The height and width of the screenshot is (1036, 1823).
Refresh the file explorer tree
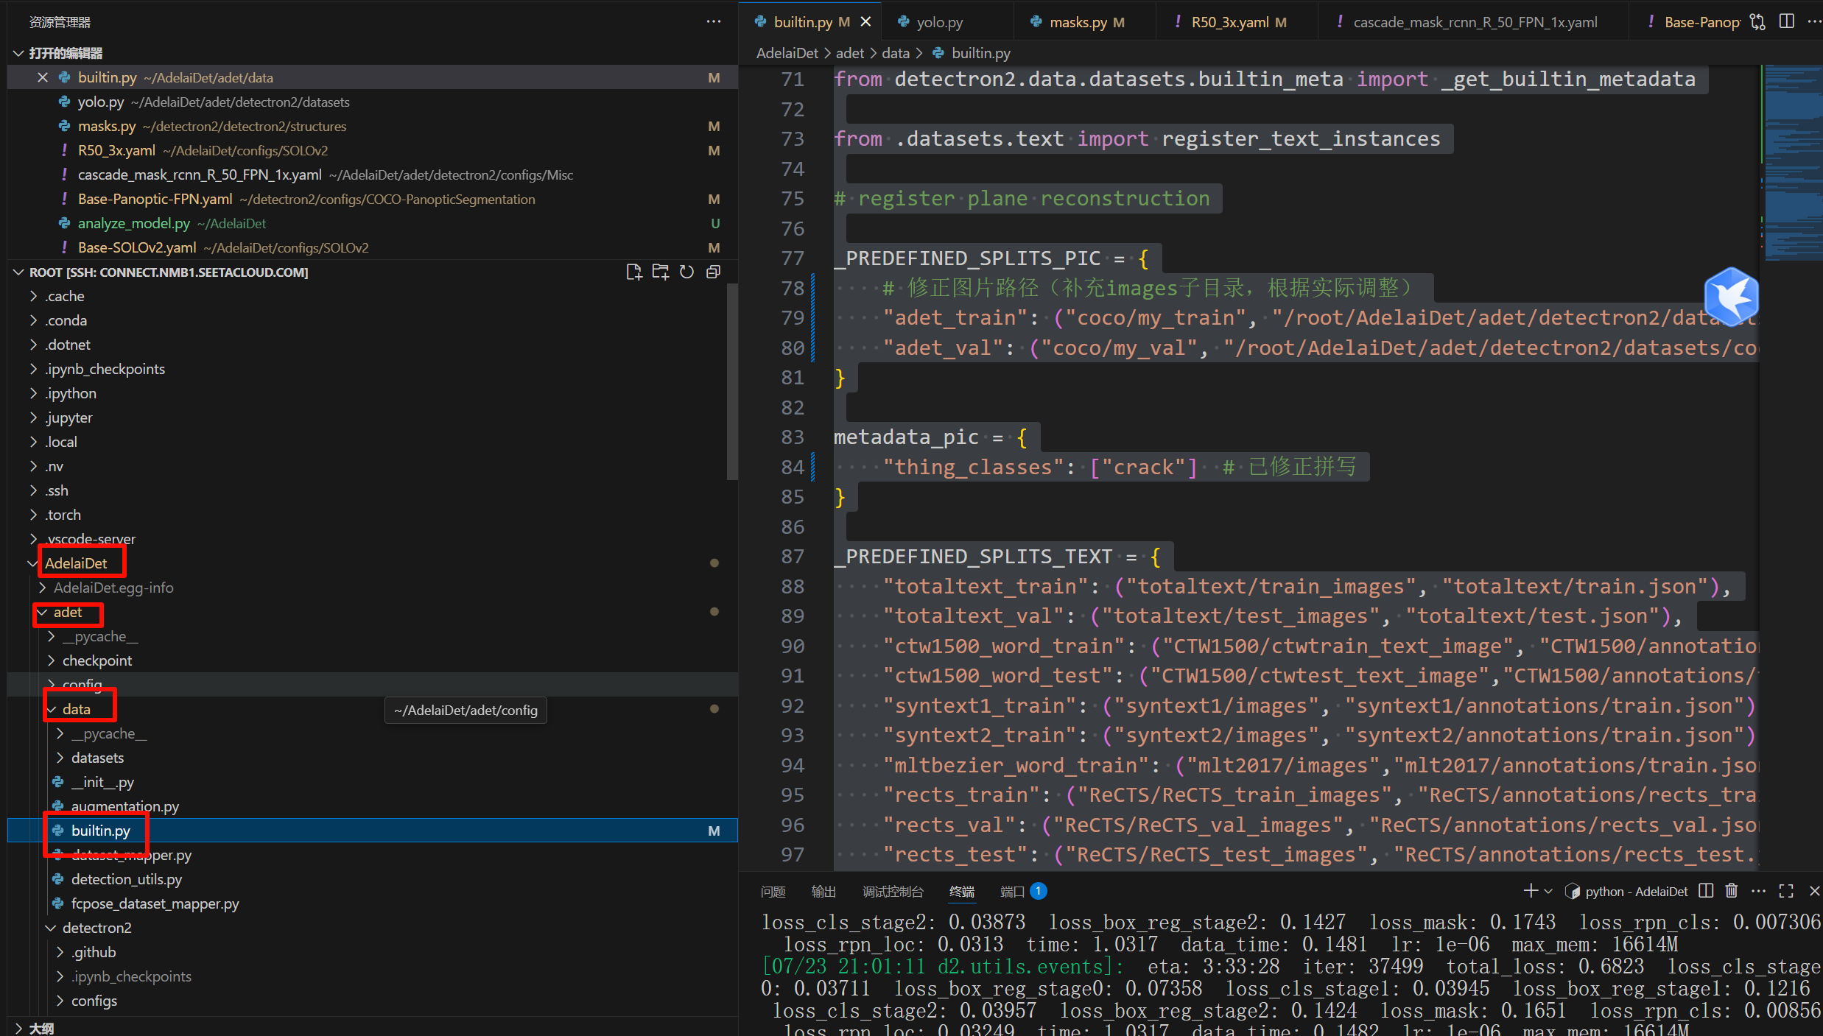pyautogui.click(x=686, y=272)
